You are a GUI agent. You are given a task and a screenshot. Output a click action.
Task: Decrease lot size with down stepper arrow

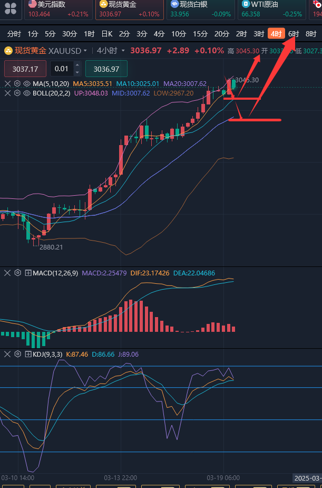click(77, 72)
